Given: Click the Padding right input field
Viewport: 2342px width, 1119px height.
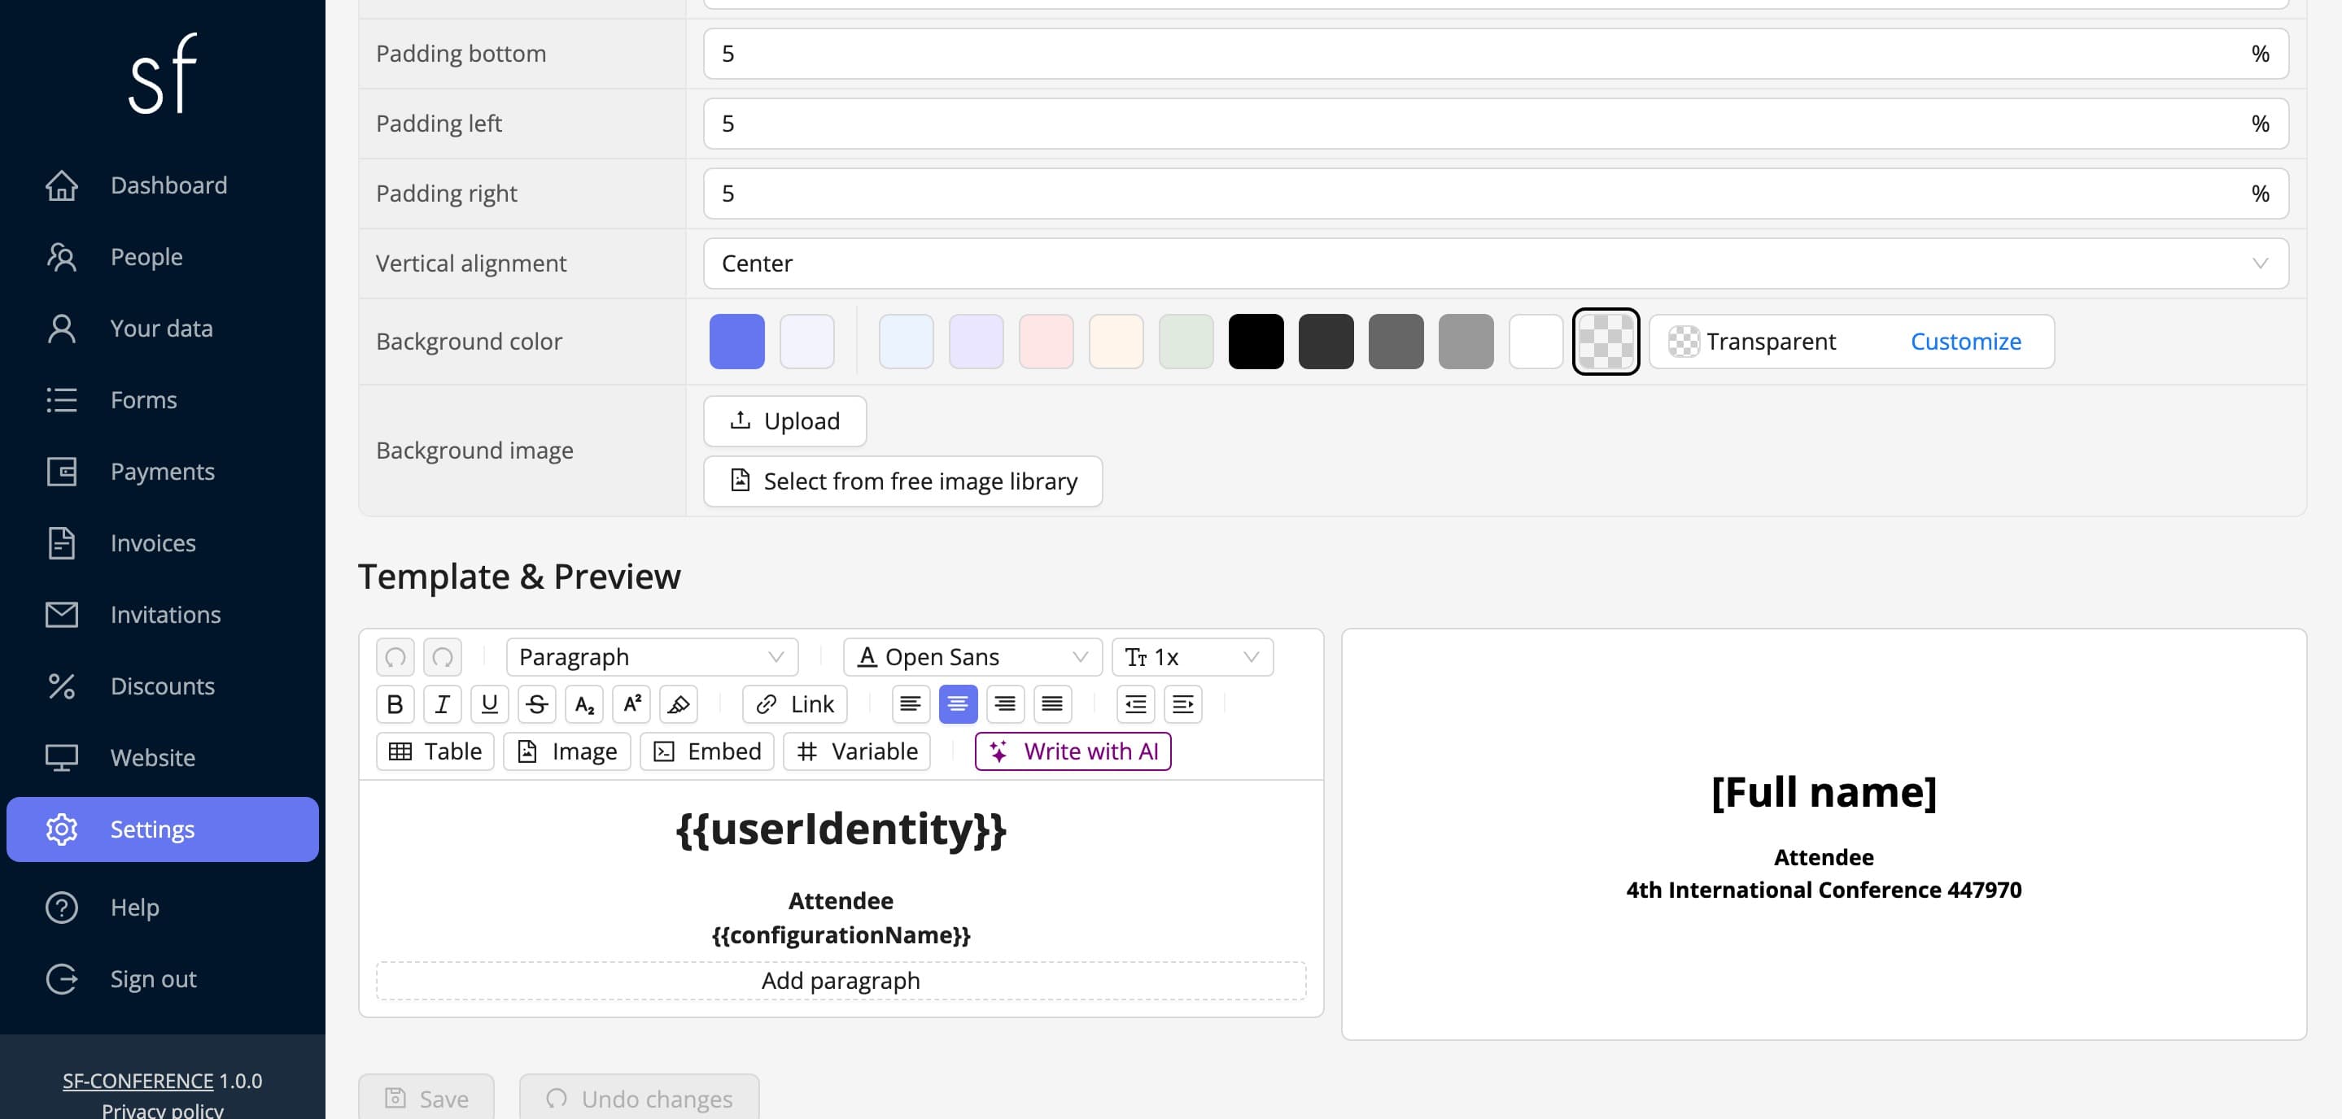Looking at the screenshot, I should pos(1497,194).
